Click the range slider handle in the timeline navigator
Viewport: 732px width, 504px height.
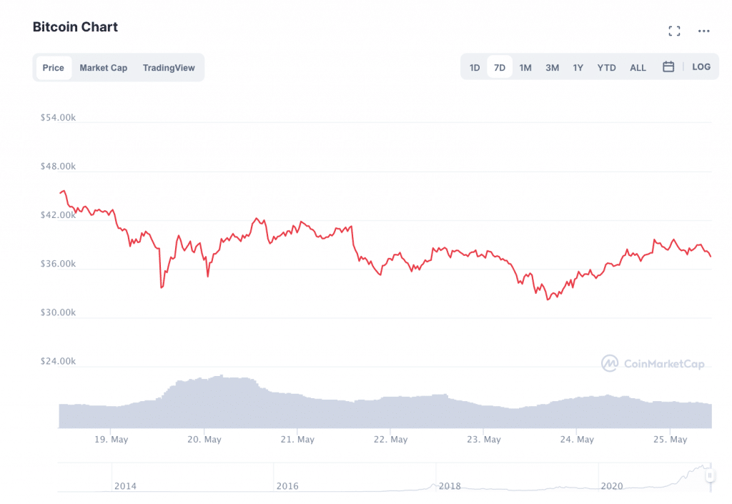pos(710,476)
